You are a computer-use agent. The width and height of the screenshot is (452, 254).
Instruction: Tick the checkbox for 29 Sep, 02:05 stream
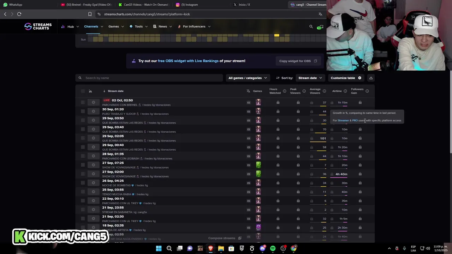(x=83, y=138)
